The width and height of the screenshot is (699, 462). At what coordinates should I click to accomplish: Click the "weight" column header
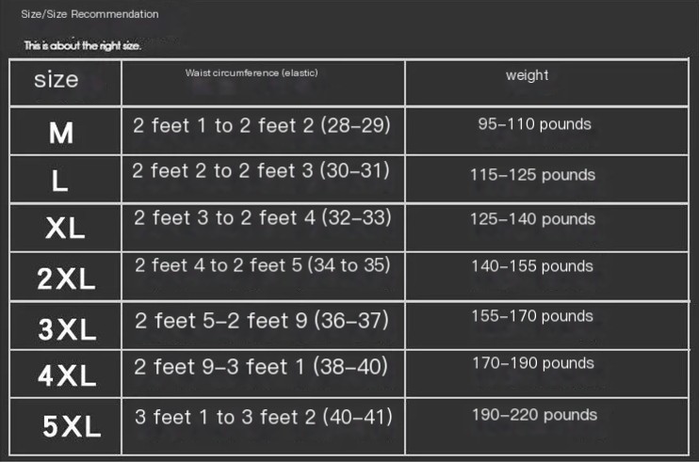pyautogui.click(x=527, y=75)
